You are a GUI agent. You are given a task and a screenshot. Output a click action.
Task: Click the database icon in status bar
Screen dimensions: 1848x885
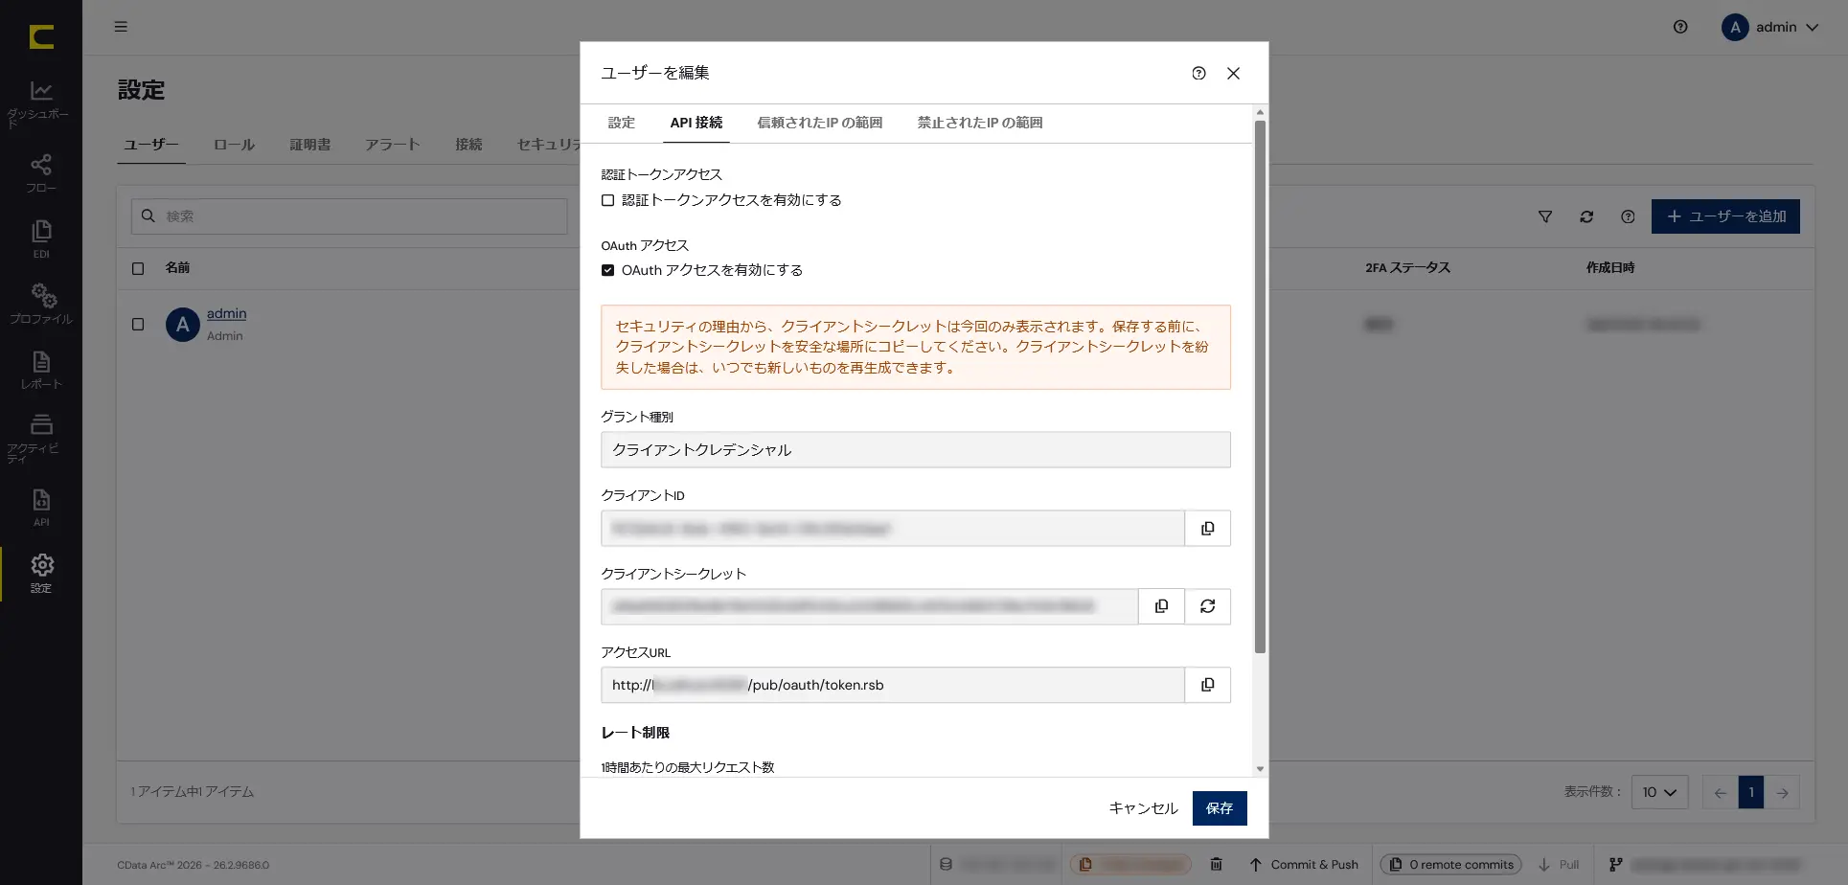[946, 864]
